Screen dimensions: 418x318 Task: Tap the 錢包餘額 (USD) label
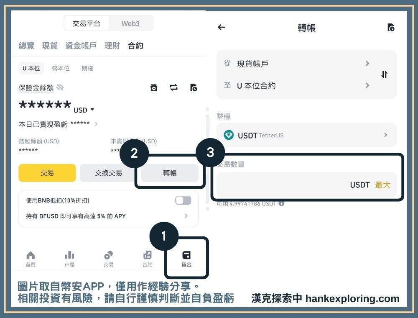pos(38,141)
